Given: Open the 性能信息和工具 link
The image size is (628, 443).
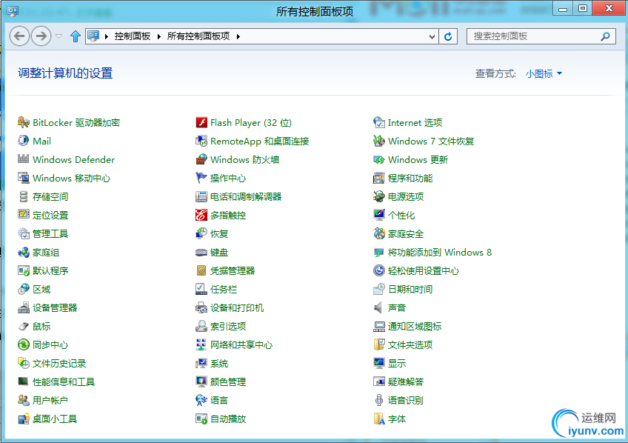Looking at the screenshot, I should [64, 382].
